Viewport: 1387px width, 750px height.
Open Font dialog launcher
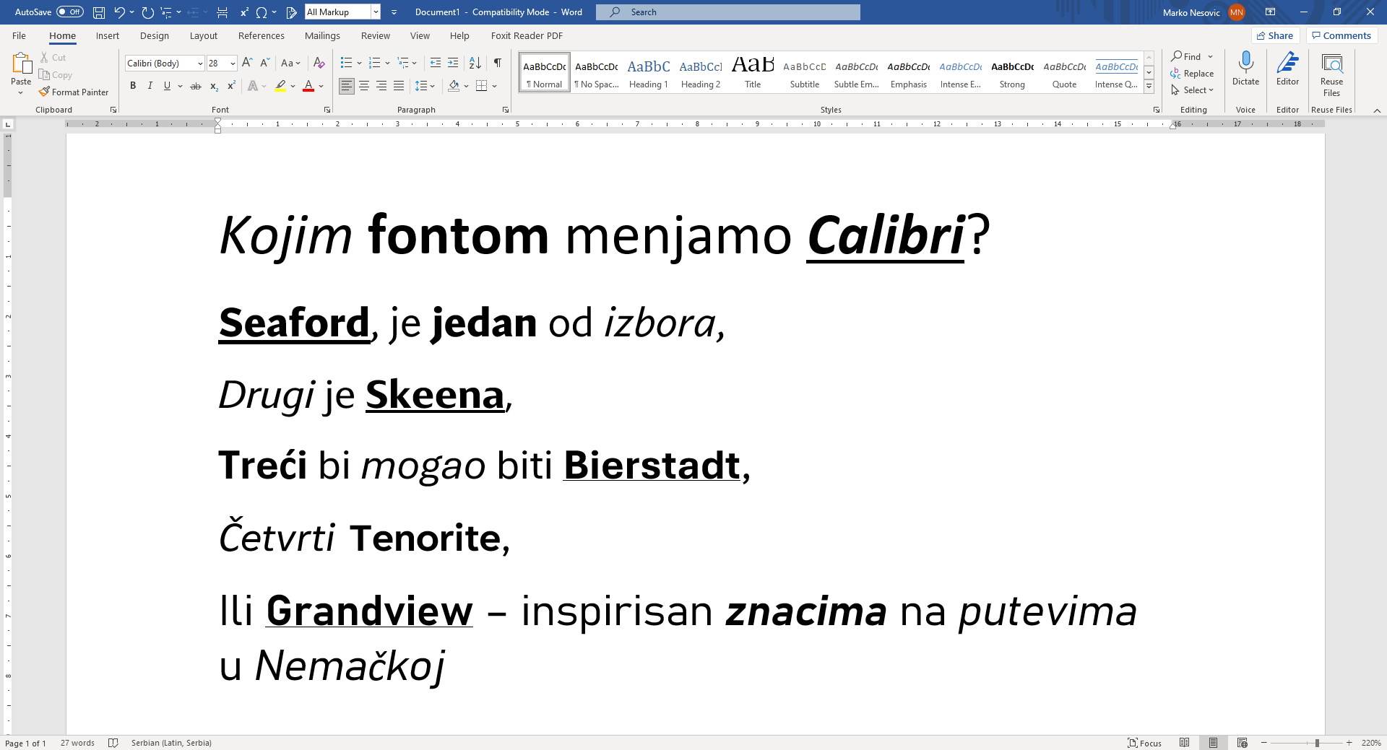point(327,110)
